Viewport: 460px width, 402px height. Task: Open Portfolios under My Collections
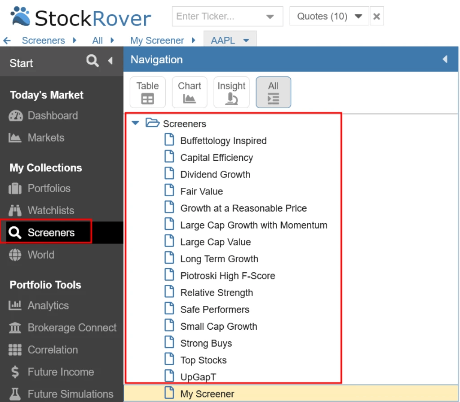(48, 188)
